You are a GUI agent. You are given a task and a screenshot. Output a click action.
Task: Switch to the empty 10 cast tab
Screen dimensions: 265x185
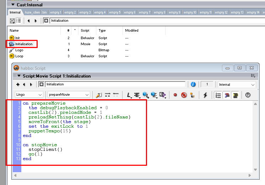click(x=190, y=12)
